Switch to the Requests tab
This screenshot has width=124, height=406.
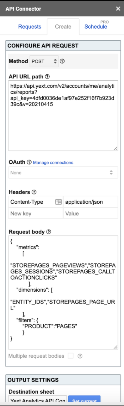coord(30,27)
